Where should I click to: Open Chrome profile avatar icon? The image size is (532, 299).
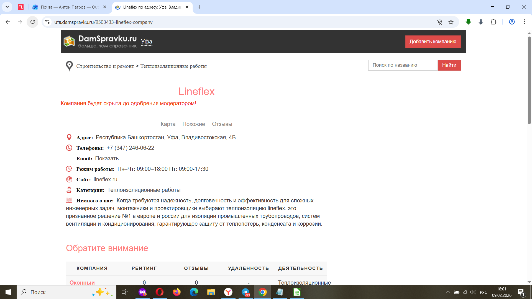(x=512, y=22)
